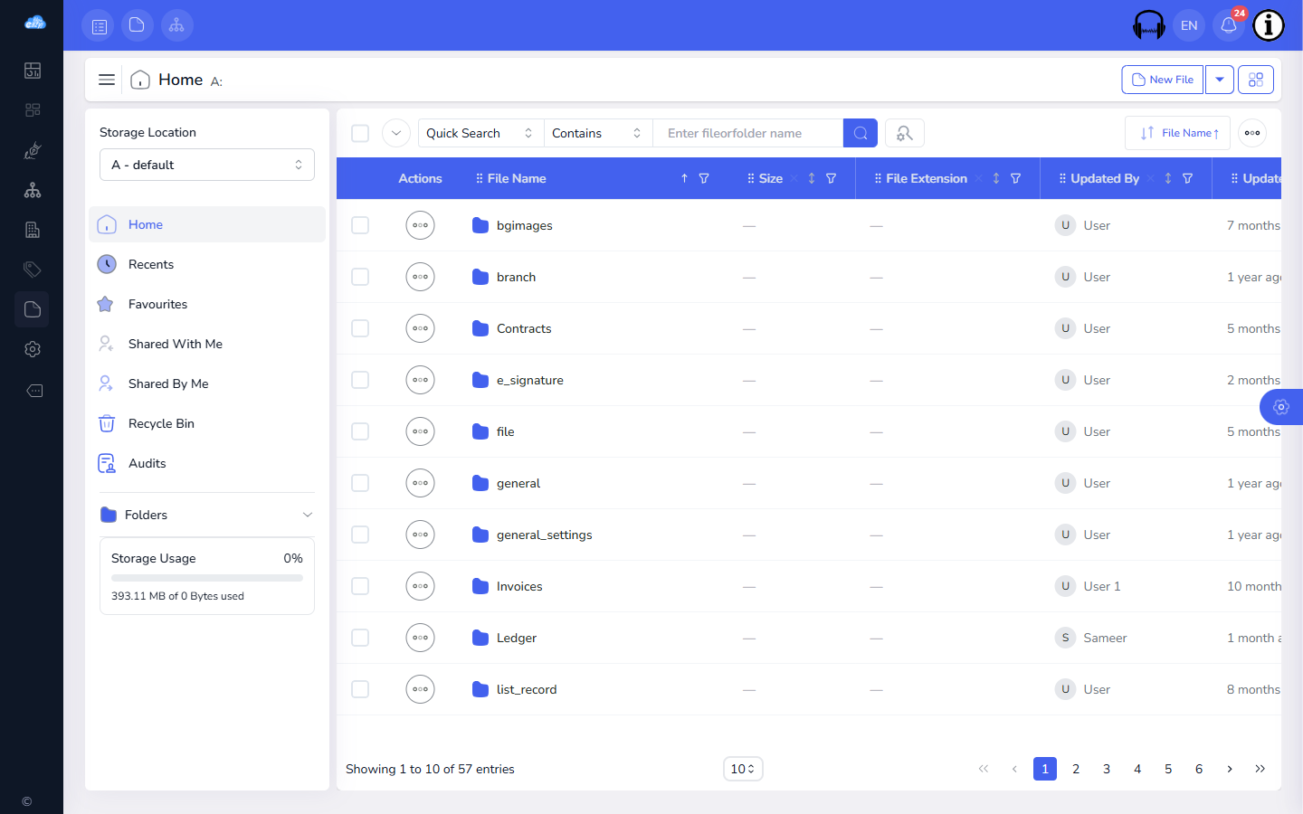Open the Recycle Bin
This screenshot has height=814, width=1303.
207,423
